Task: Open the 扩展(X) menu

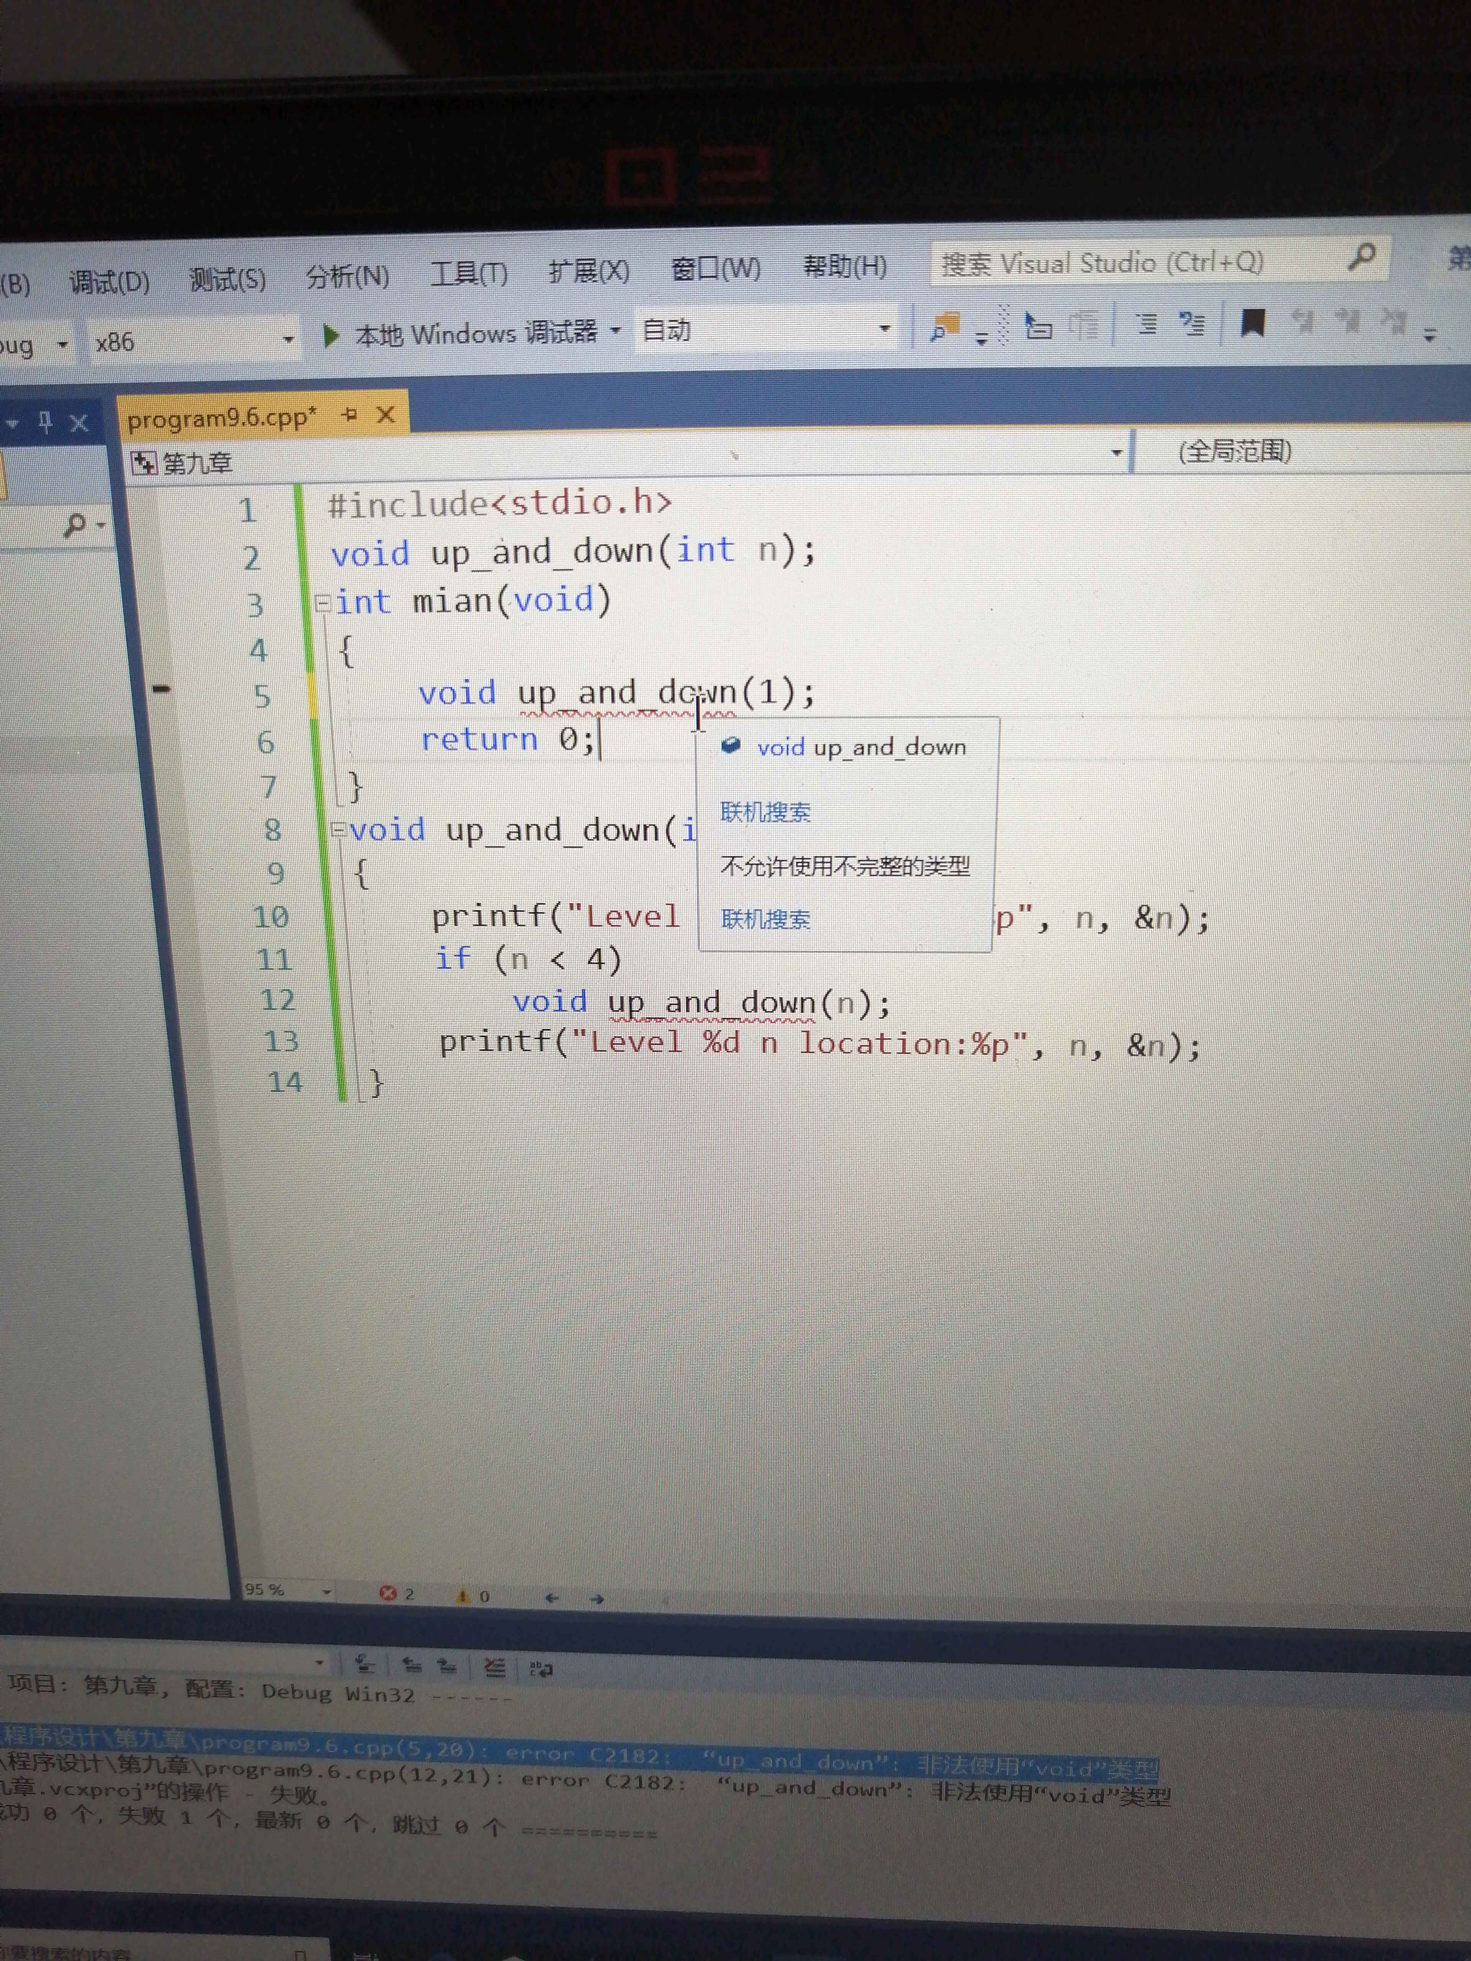Action: pyautogui.click(x=589, y=270)
